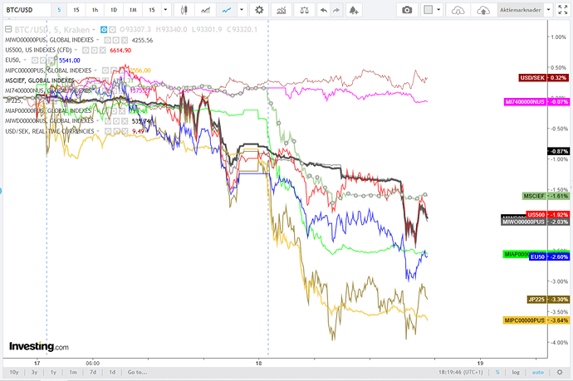573x381 pixels.
Task: Toggle percentage scale mode
Action: pos(497,372)
